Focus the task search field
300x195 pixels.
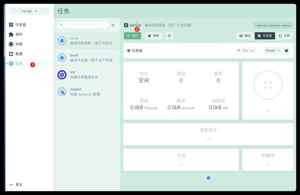82,25
